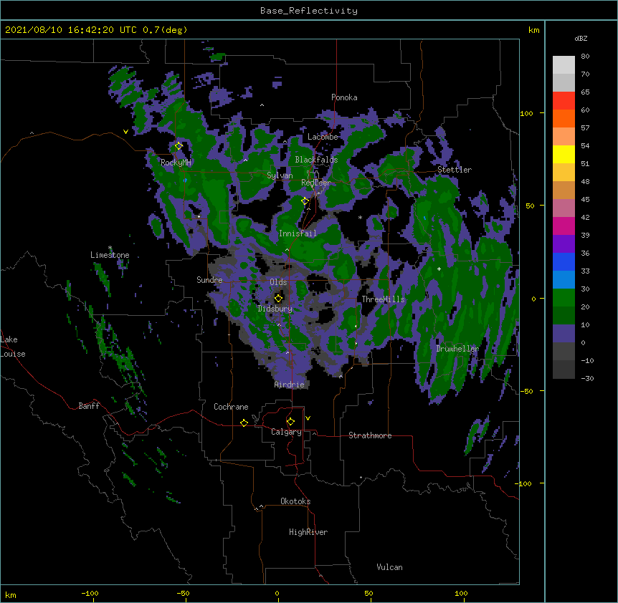Click the asterisk marker above Limestone label
Image resolution: width=618 pixels, height=603 pixels.
110,248
